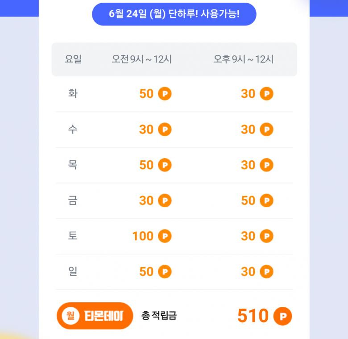348x339 pixels.
Task: Click the 총 적립금 label
Action: click(159, 316)
